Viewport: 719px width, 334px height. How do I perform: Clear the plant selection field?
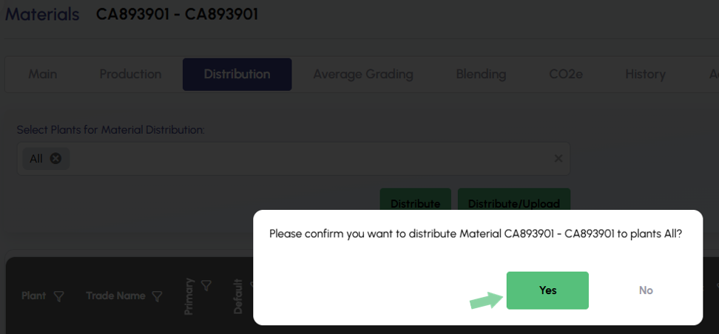(x=558, y=158)
